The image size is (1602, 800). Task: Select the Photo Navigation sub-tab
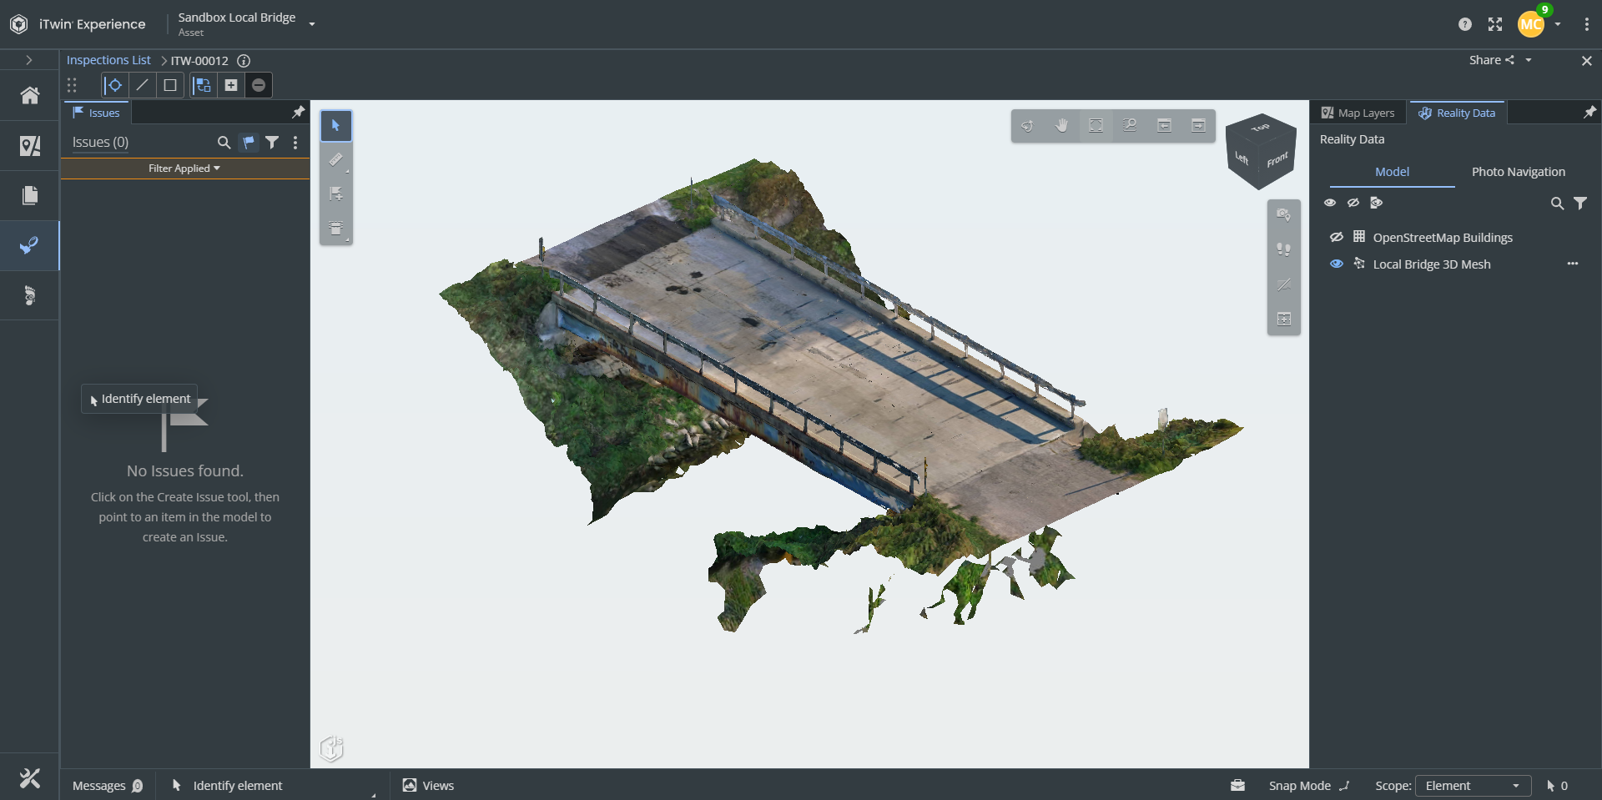coord(1519,172)
